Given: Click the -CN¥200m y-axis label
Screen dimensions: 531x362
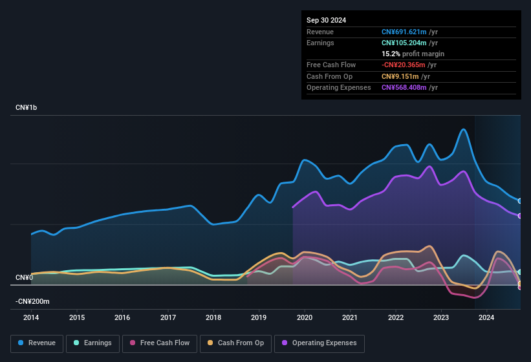Looking at the screenshot, I should [32, 301].
